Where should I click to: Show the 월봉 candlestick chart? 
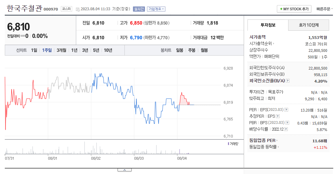[204, 50]
